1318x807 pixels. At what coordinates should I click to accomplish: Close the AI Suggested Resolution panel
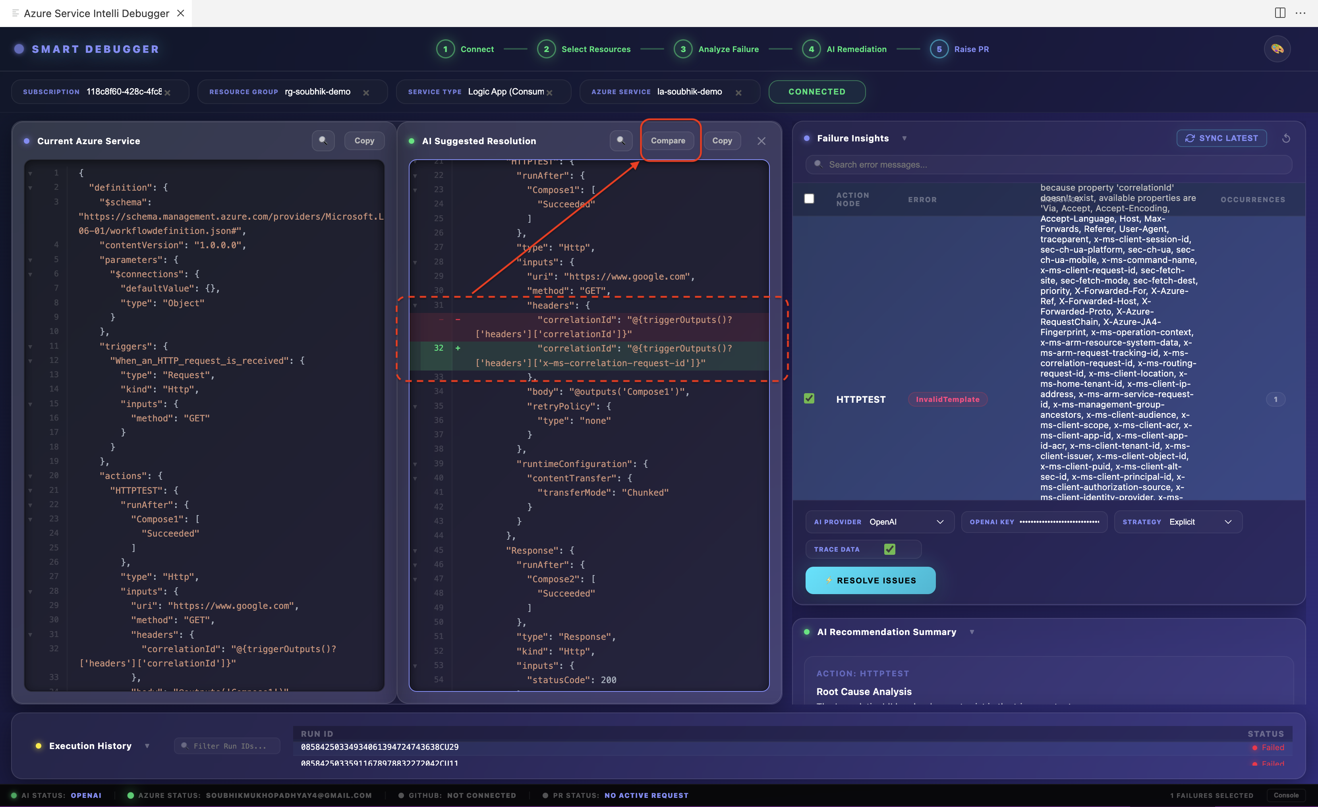pyautogui.click(x=761, y=141)
